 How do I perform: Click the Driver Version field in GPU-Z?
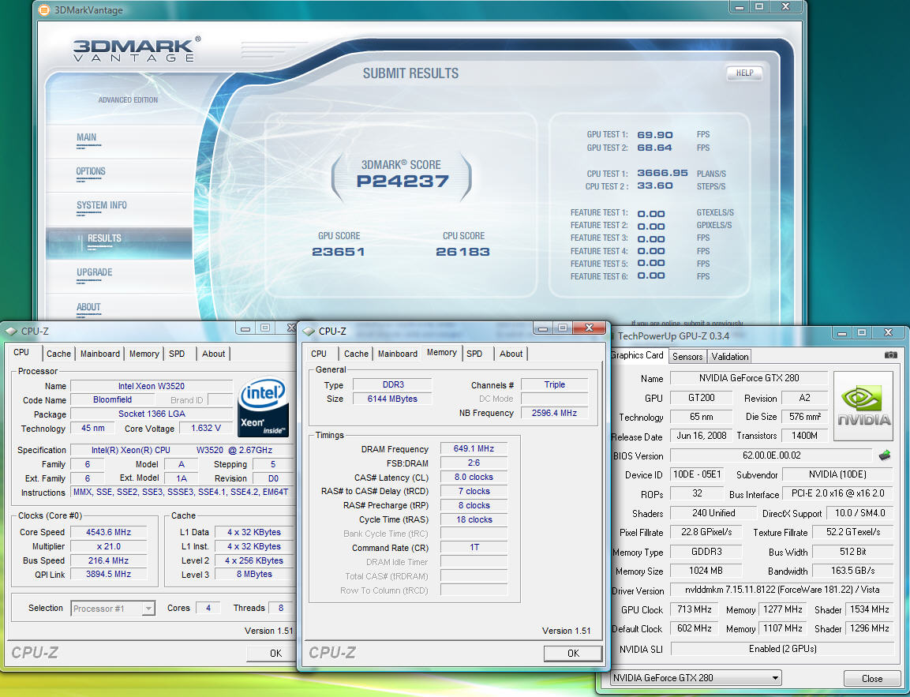781,590
